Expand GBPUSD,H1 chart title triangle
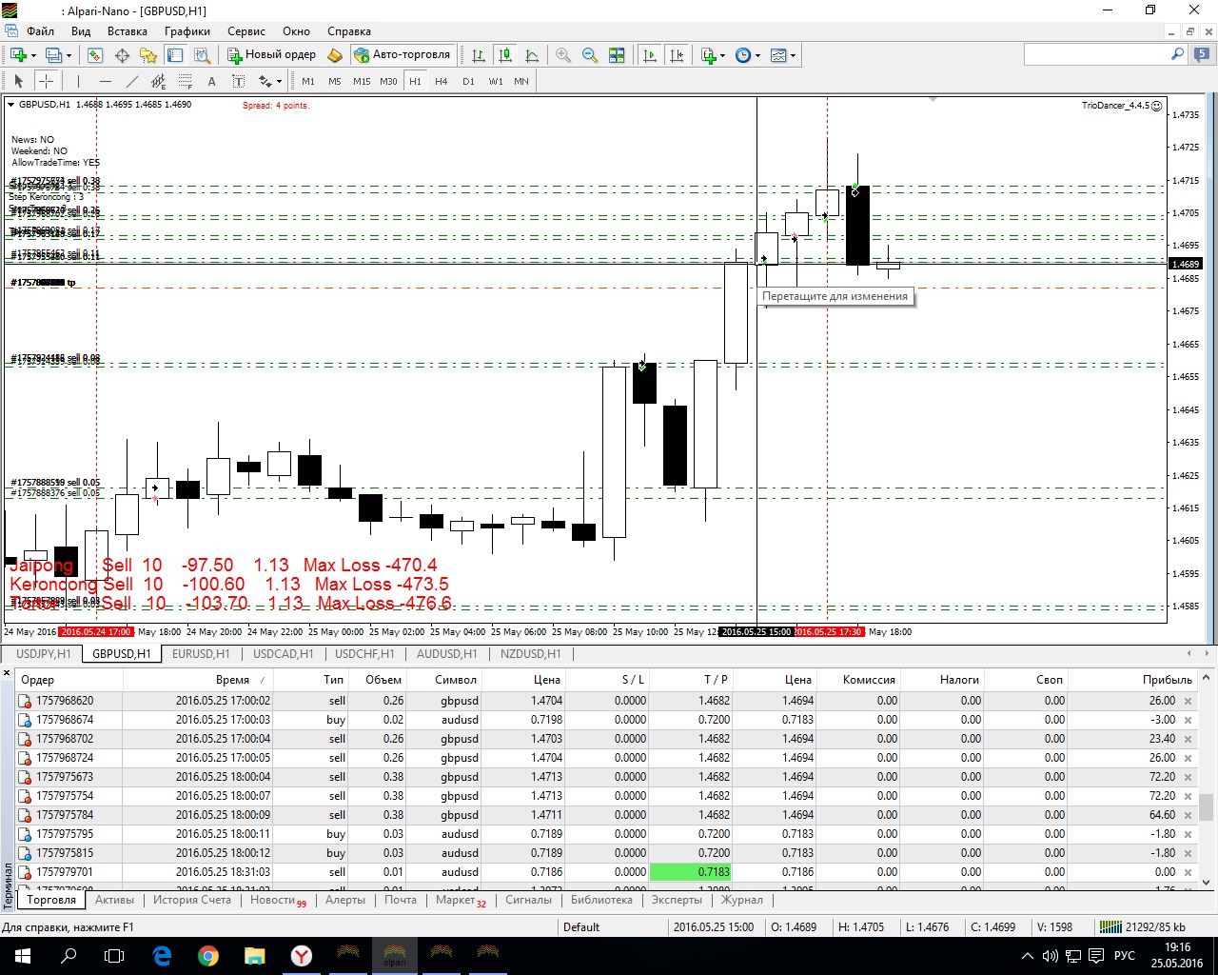The image size is (1218, 975). tap(11, 105)
